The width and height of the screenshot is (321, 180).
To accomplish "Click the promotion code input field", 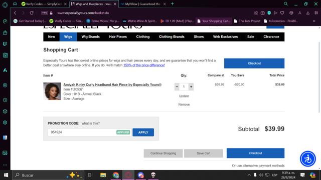I will tap(89, 132).
